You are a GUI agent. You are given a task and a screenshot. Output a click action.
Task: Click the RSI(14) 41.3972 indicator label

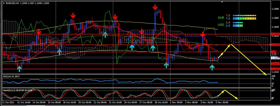tap(11, 77)
